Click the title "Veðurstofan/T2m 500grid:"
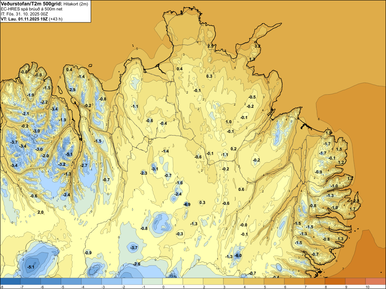Viewport: 386px width, 289px height. pyautogui.click(x=32, y=3)
